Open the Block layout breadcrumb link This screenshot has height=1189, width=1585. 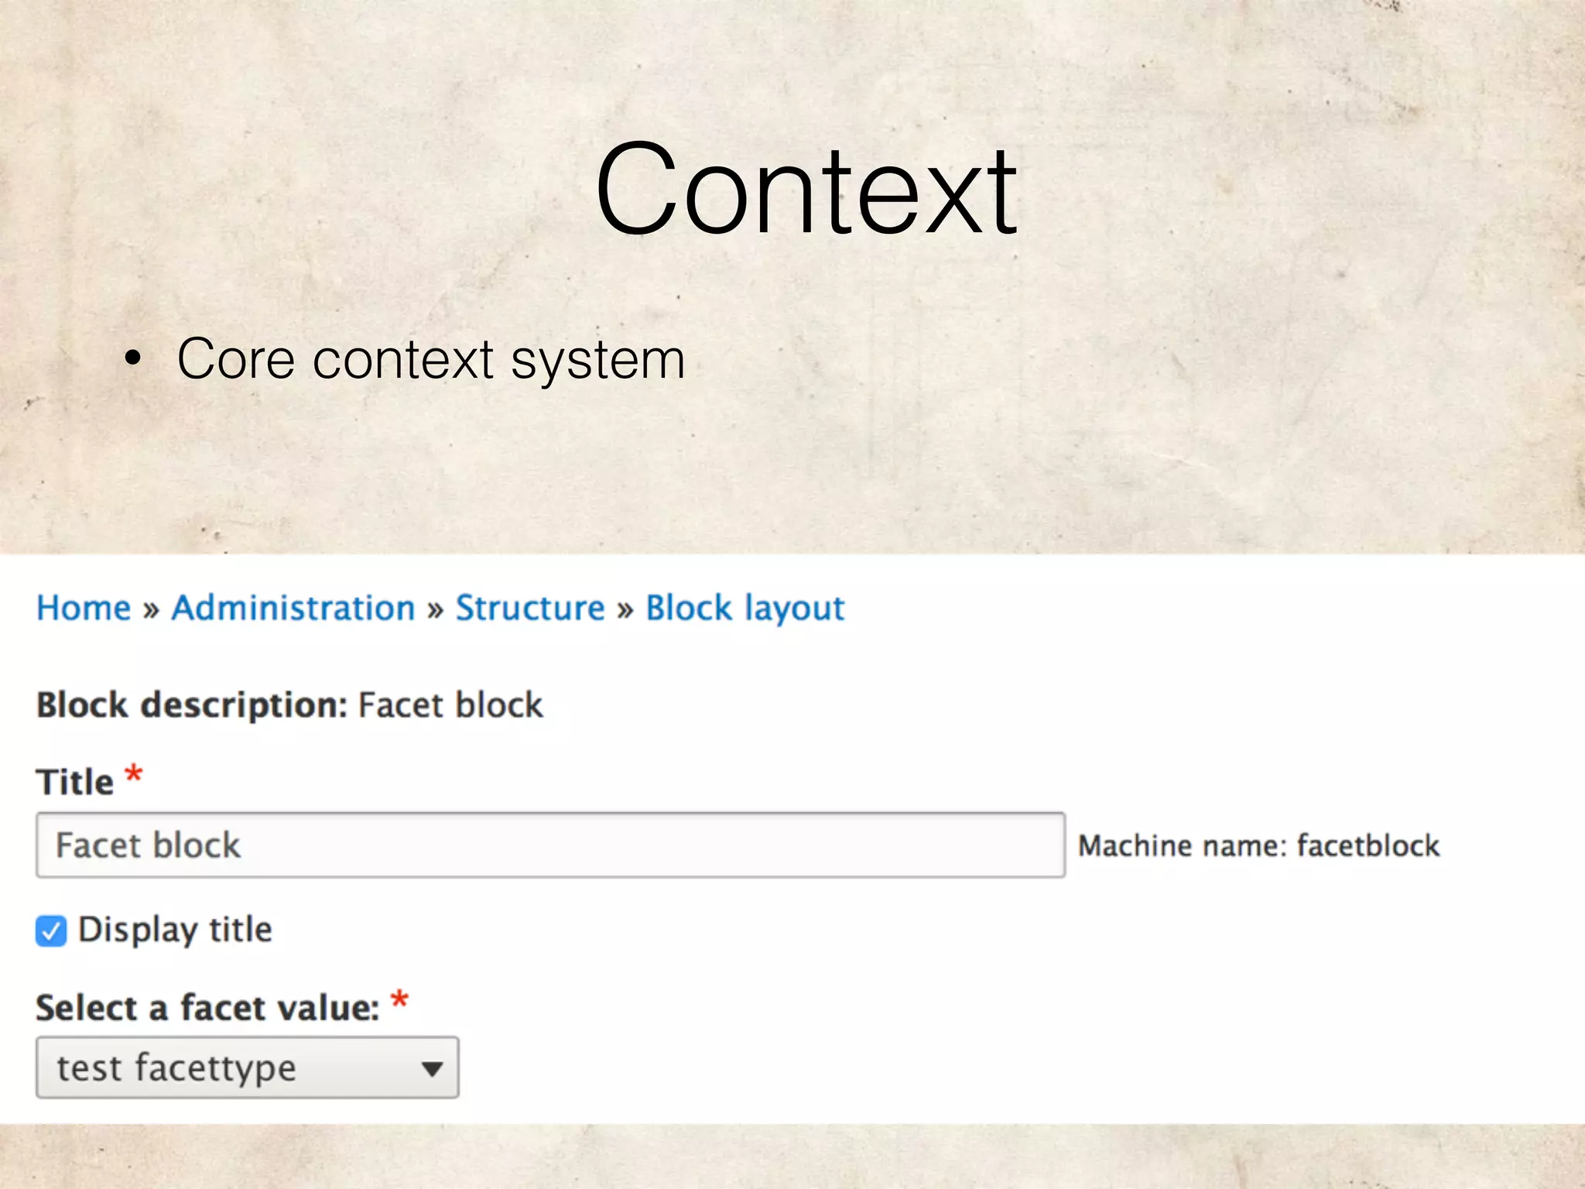pos(745,609)
